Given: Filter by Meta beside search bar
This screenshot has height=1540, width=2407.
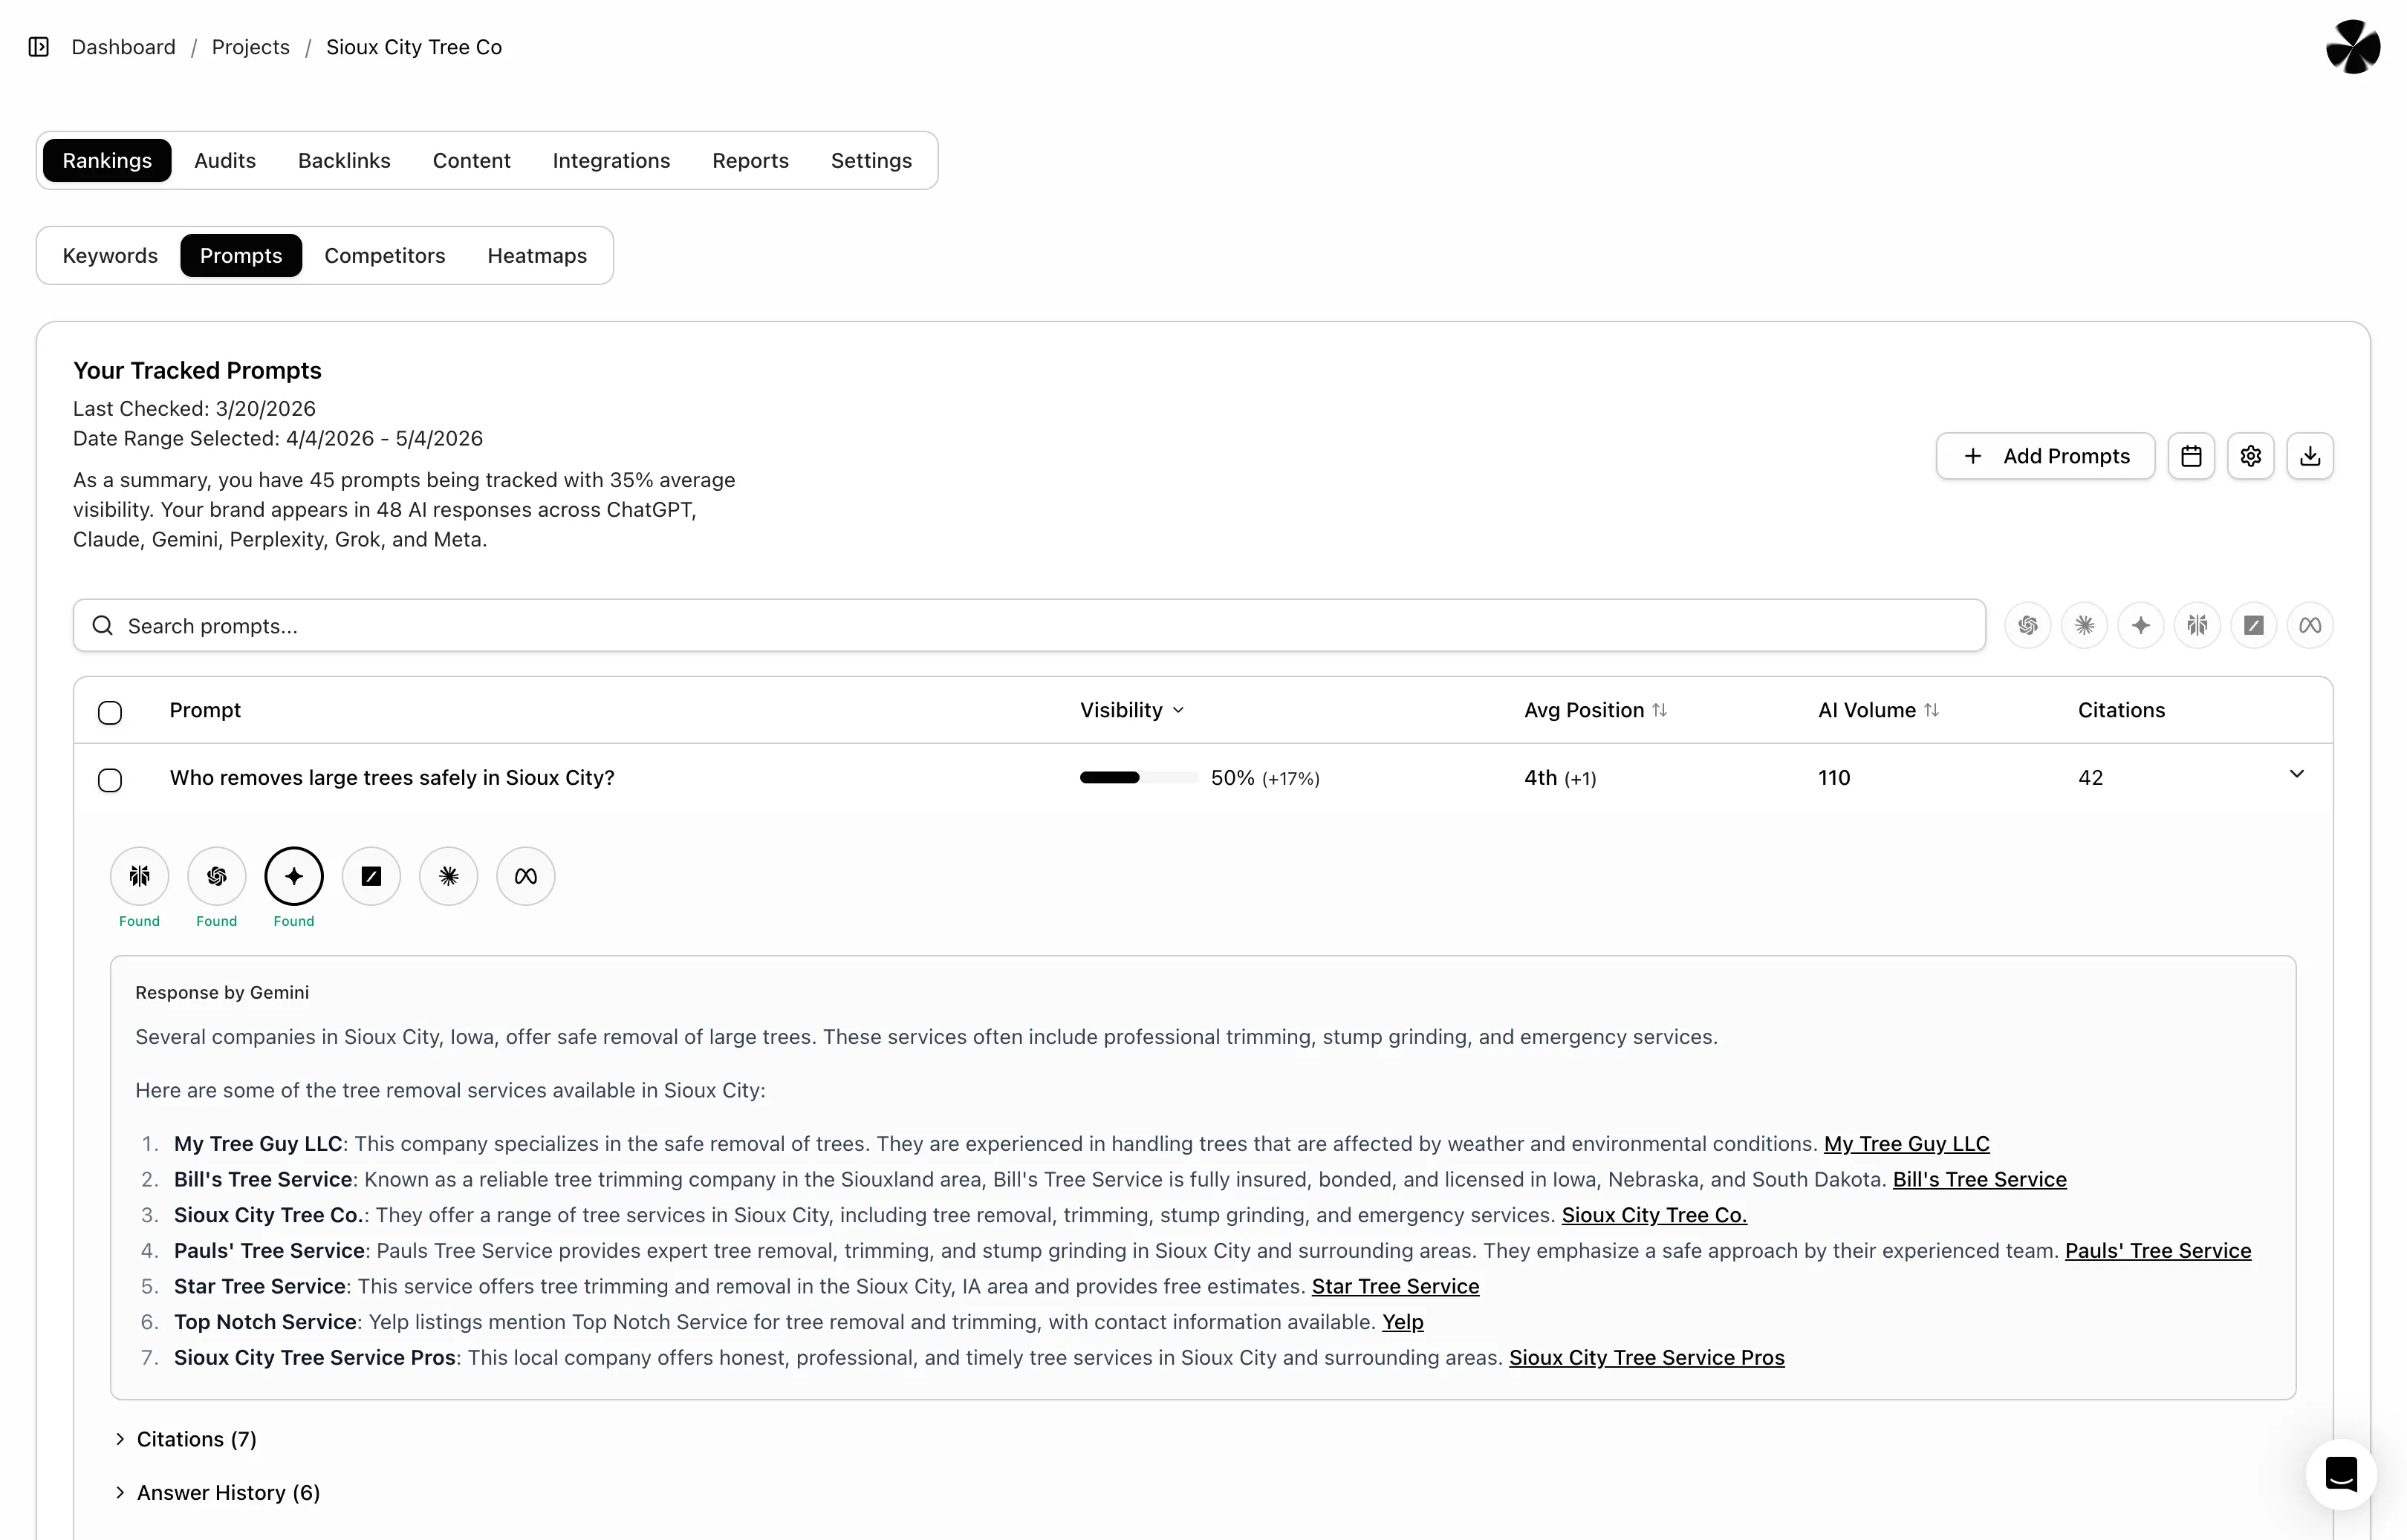Looking at the screenshot, I should 2310,626.
